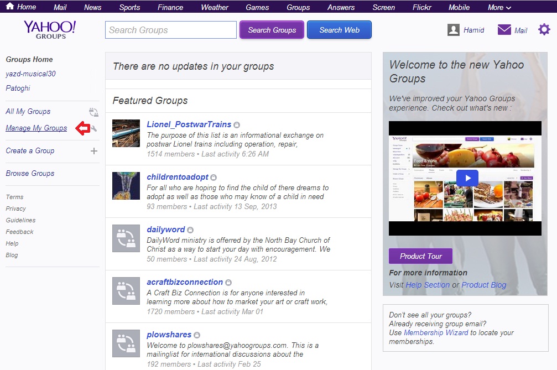Open Hamid profile name link
This screenshot has width=557, height=370.
coord(474,30)
